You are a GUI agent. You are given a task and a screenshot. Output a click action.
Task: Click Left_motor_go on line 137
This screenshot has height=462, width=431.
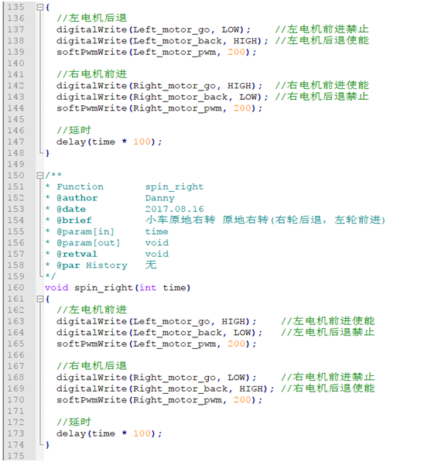point(172,29)
